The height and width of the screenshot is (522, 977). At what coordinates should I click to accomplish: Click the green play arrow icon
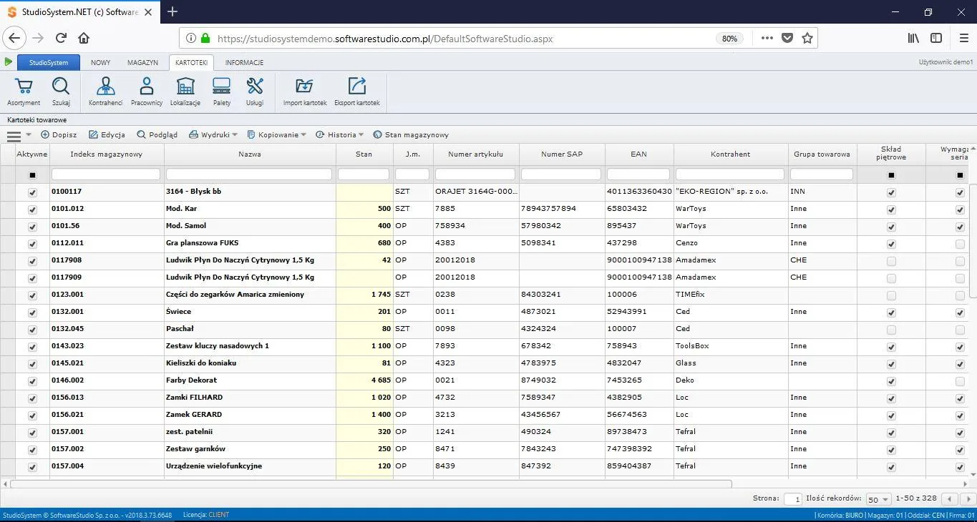(9, 62)
